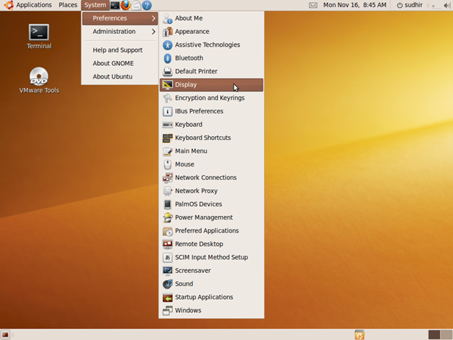Click the mail envelope indicator icon
Screen dimensions: 453x340
click(x=313, y=5)
